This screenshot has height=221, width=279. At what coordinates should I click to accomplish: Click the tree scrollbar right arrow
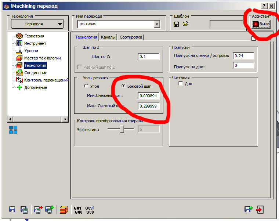(x=65, y=119)
